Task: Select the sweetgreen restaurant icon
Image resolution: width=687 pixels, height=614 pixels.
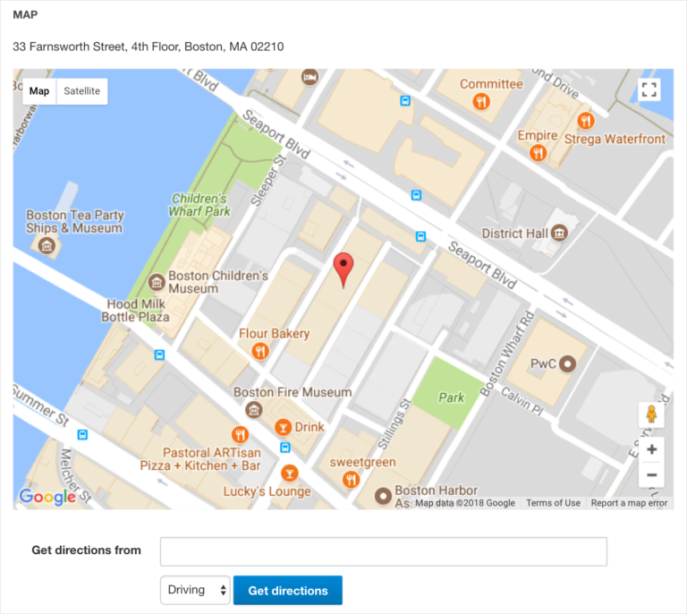Action: click(351, 480)
